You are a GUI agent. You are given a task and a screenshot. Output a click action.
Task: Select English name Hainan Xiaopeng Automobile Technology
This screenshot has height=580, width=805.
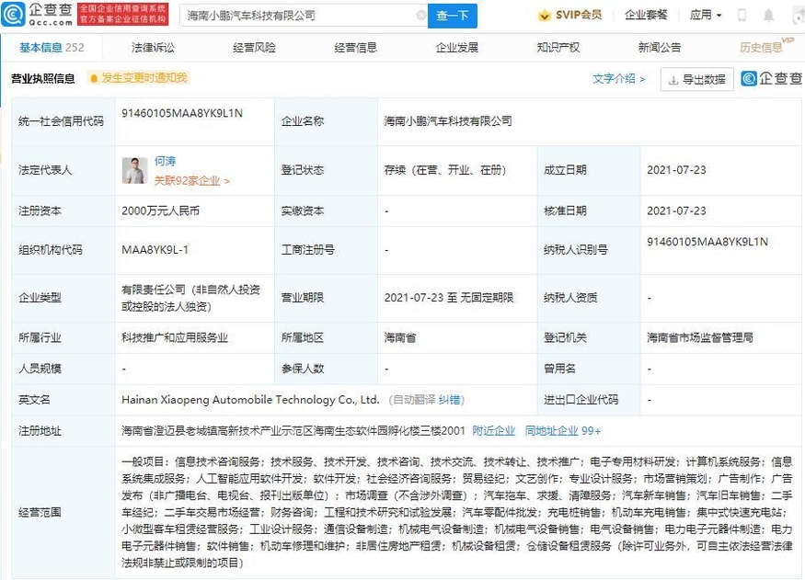pos(250,400)
